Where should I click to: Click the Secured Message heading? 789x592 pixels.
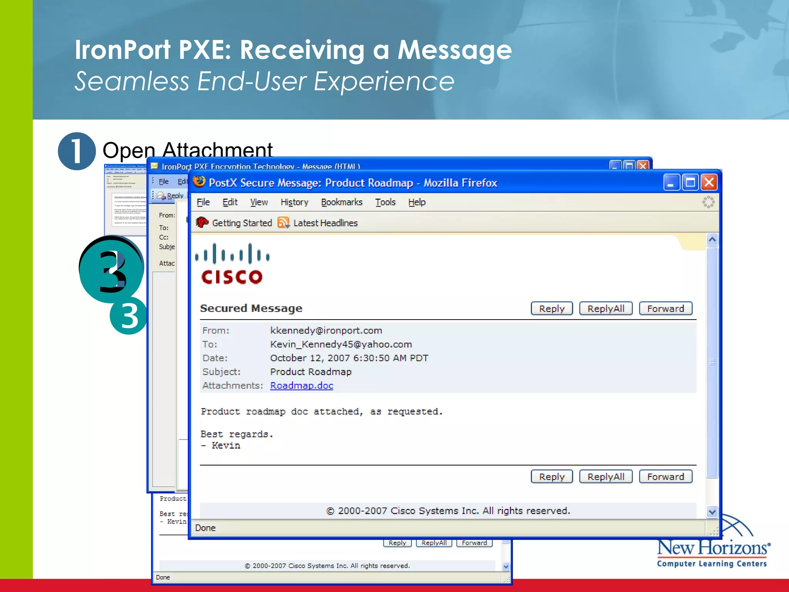point(251,308)
